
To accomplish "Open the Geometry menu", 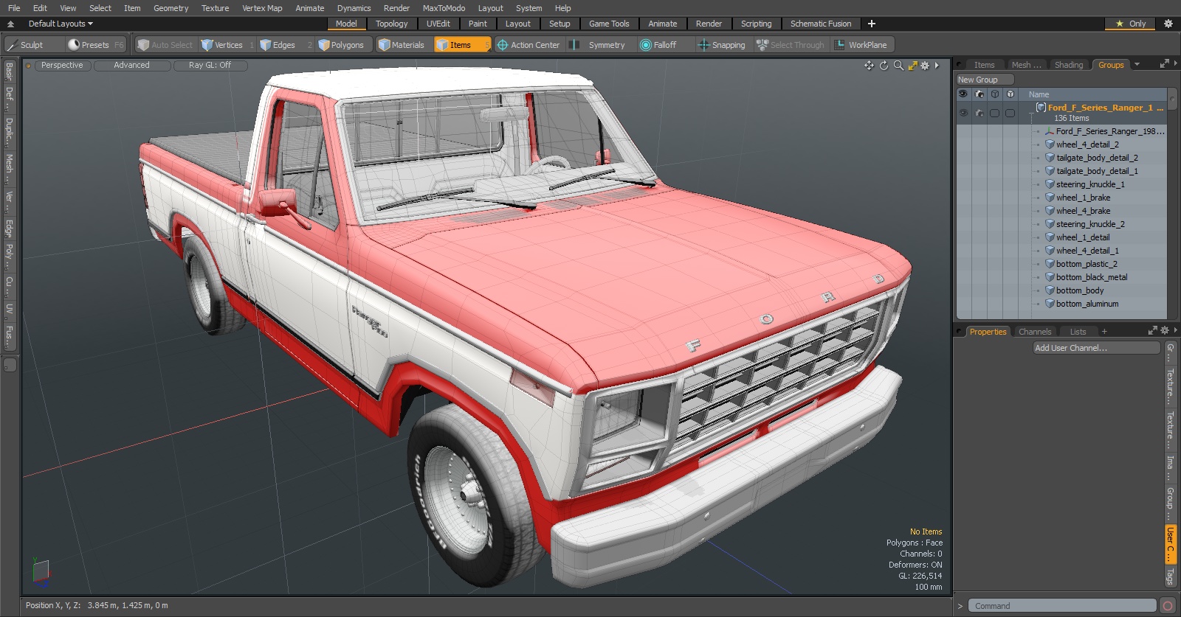I will pos(171,8).
